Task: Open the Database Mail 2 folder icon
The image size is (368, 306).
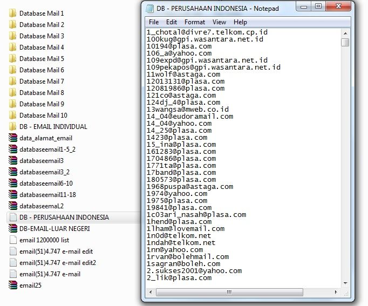Action: click(13, 24)
